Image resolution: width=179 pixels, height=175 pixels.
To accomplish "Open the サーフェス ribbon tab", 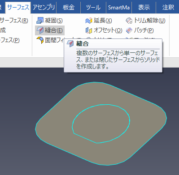I will 18,7.
